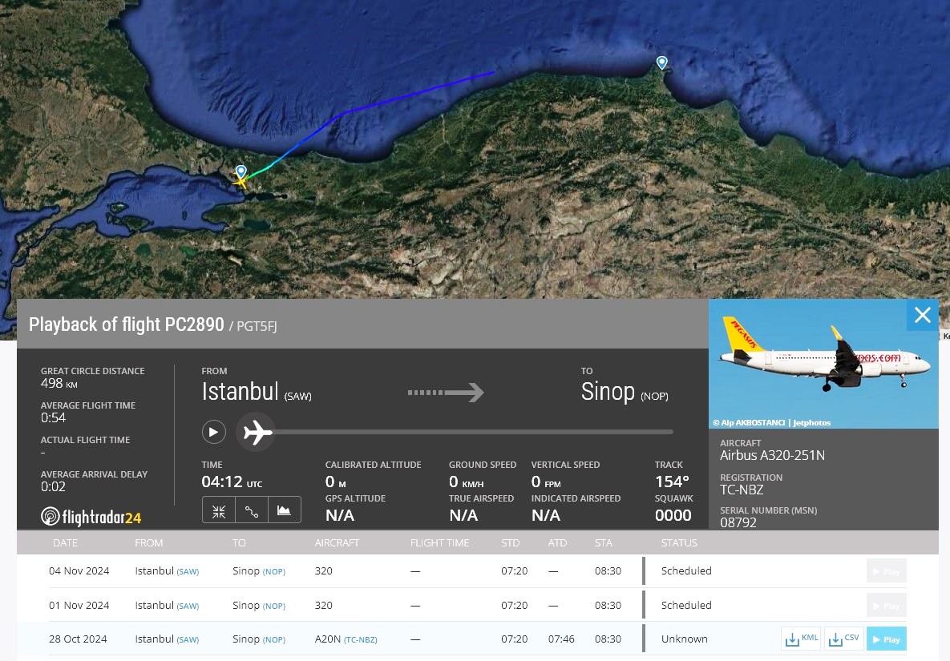
Task: Click the airplane marker on the playback slider
Action: pyautogui.click(x=257, y=432)
